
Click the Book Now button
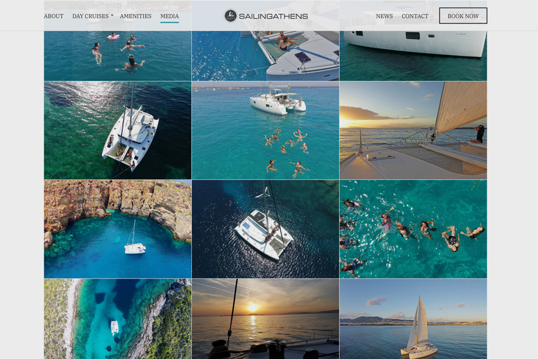pos(463,16)
